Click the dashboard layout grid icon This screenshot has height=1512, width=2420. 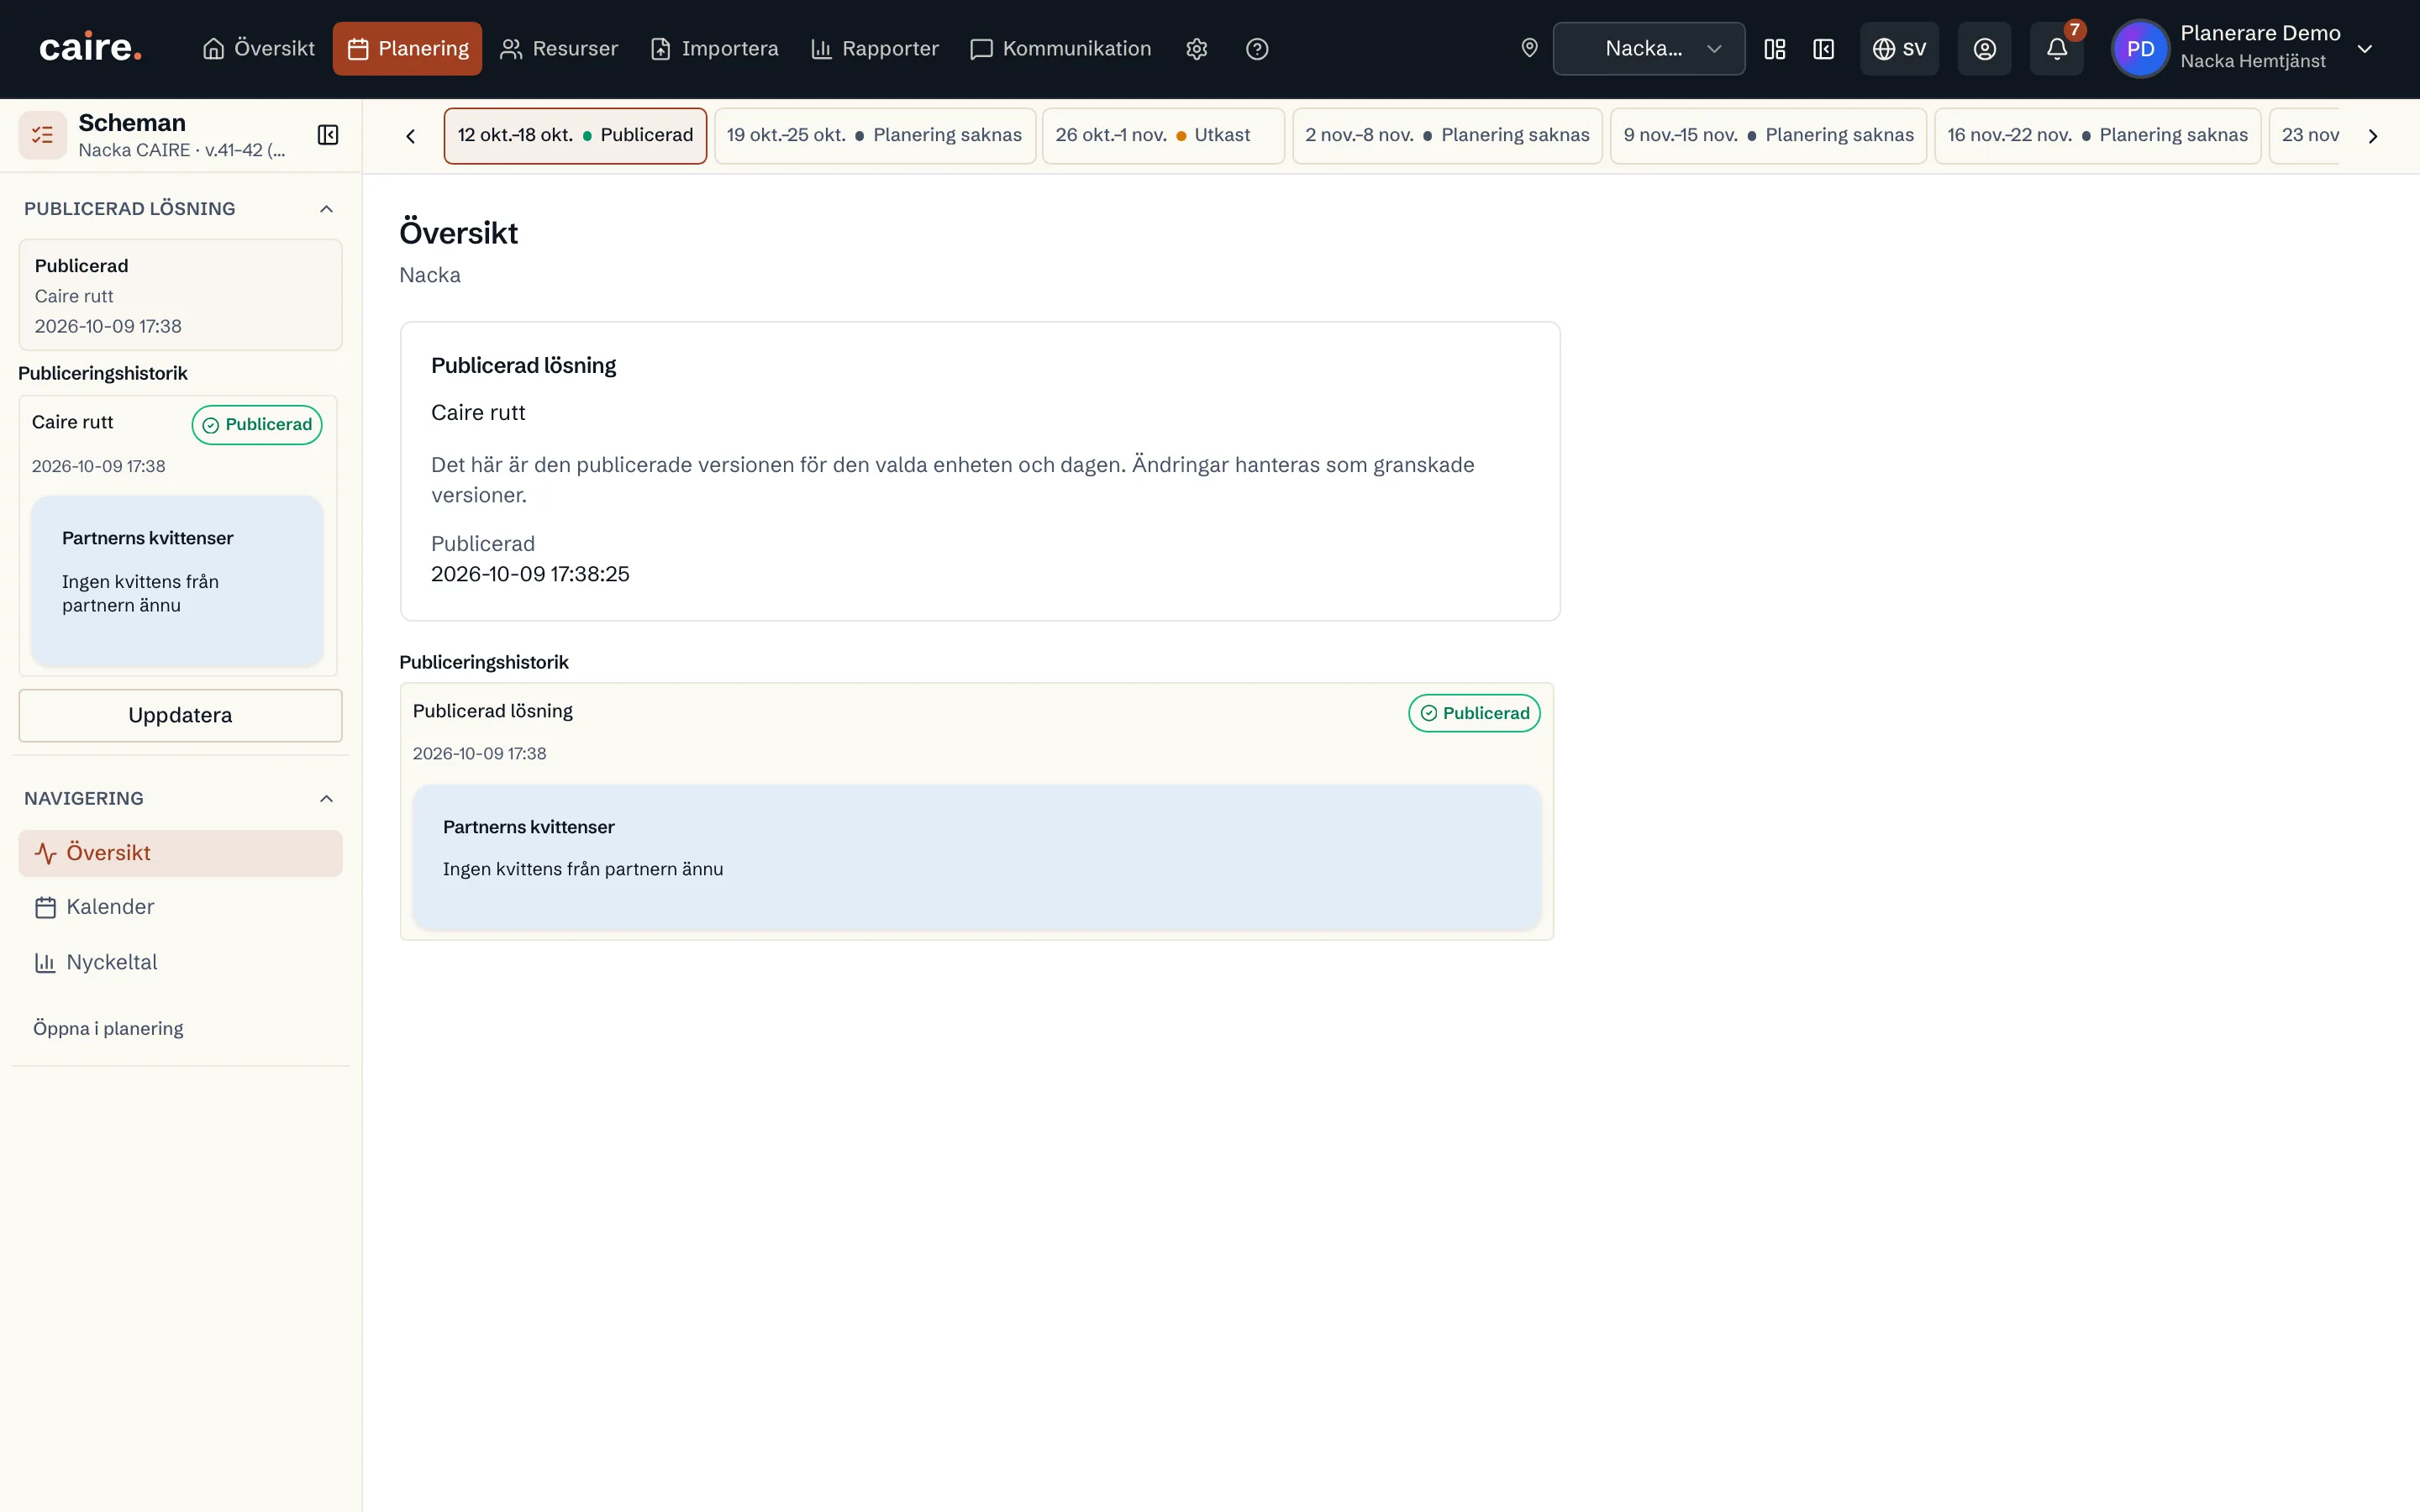(1774, 49)
